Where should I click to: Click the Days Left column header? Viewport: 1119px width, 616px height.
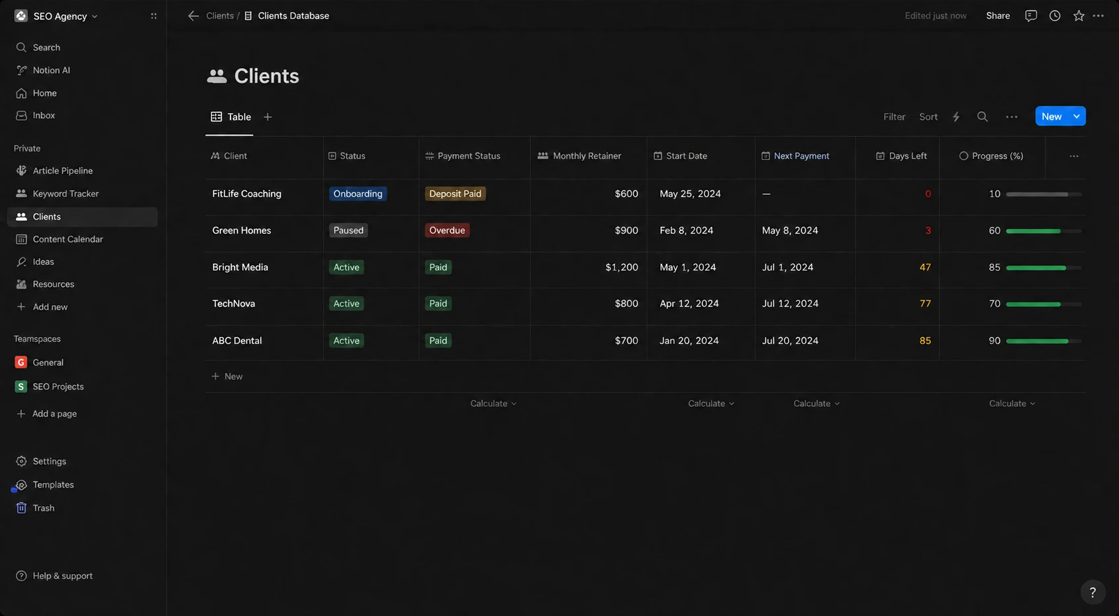(897, 156)
